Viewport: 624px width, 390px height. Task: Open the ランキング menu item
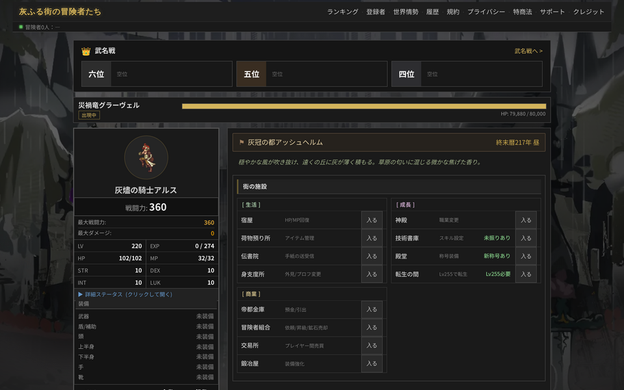point(343,12)
